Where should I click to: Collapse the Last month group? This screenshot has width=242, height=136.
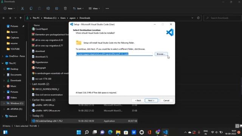[x=30, y=84]
